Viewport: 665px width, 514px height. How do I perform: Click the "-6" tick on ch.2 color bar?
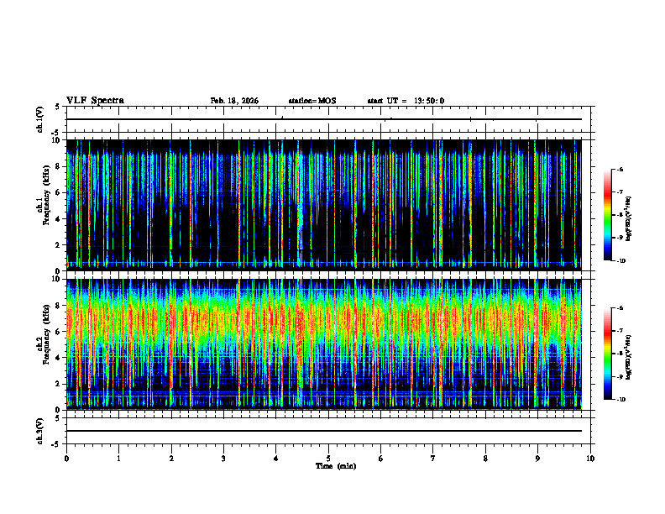click(620, 308)
